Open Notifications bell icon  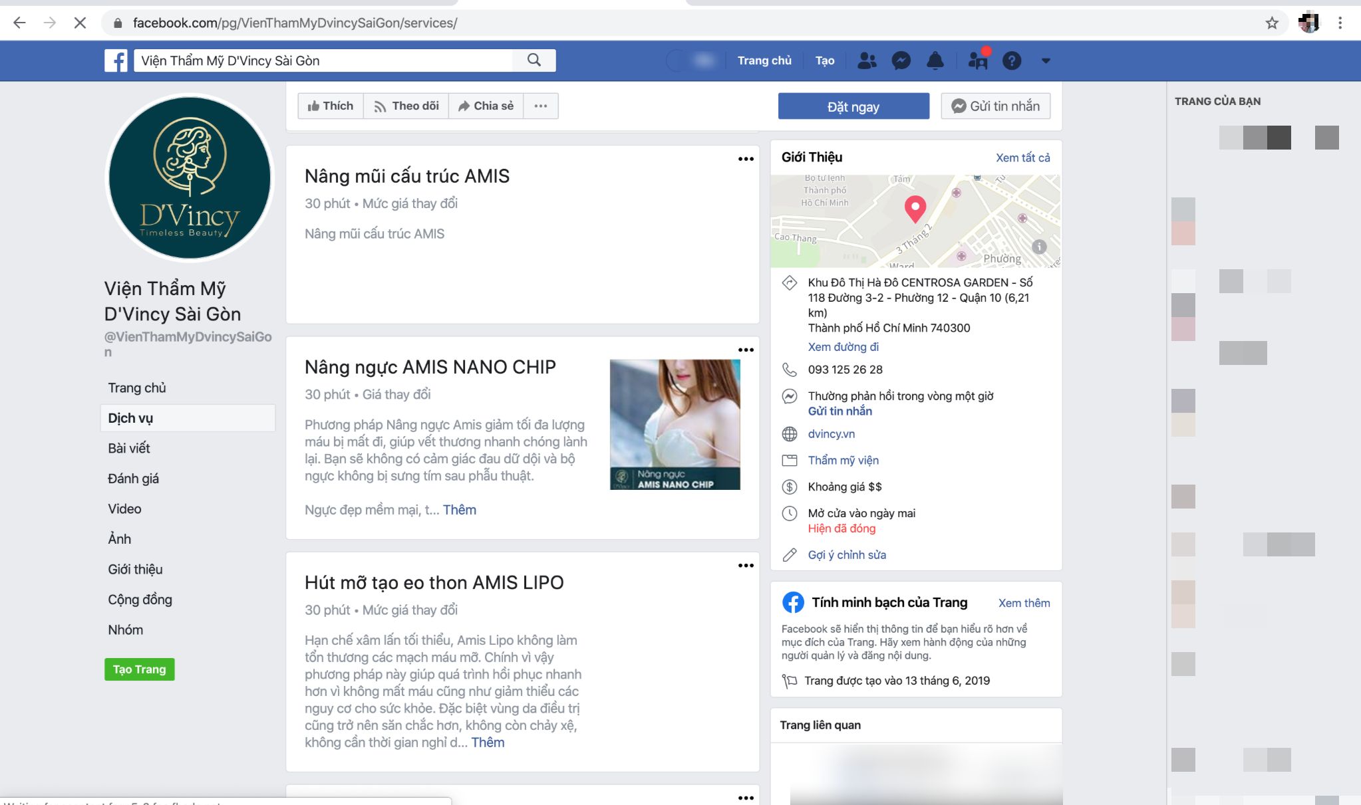[935, 60]
